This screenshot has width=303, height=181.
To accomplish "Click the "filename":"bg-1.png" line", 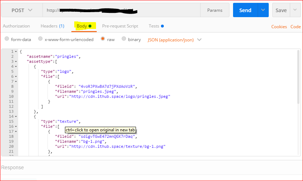I will 81,141.
